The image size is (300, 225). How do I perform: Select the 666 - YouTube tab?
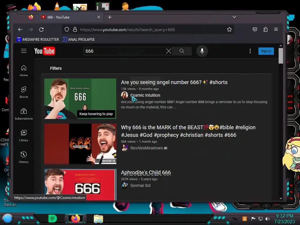(x=71, y=17)
